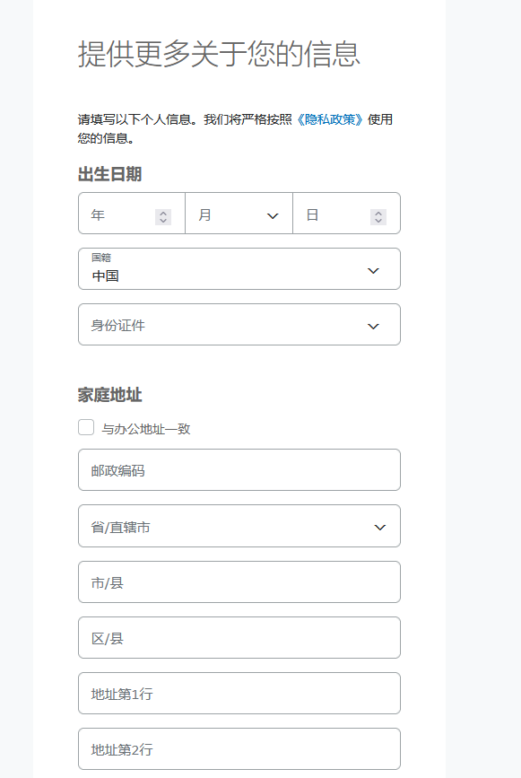Click the nationality field showing 中国
The width and height of the screenshot is (521, 778).
pyautogui.click(x=224, y=274)
